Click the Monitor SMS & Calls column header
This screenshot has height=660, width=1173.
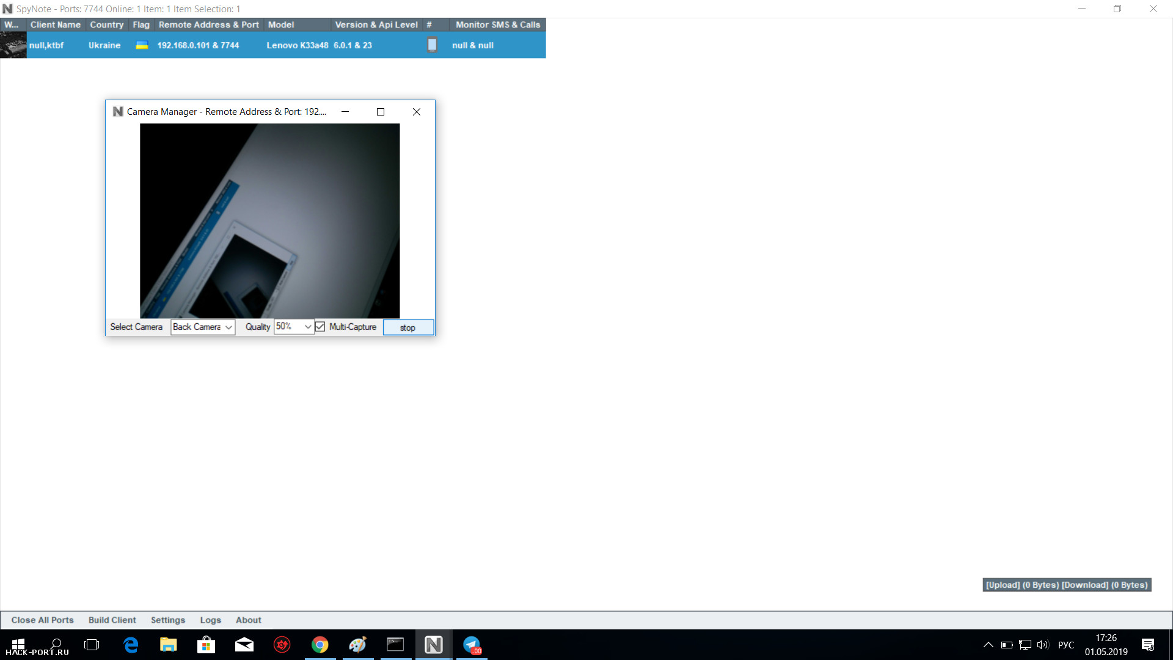click(498, 24)
